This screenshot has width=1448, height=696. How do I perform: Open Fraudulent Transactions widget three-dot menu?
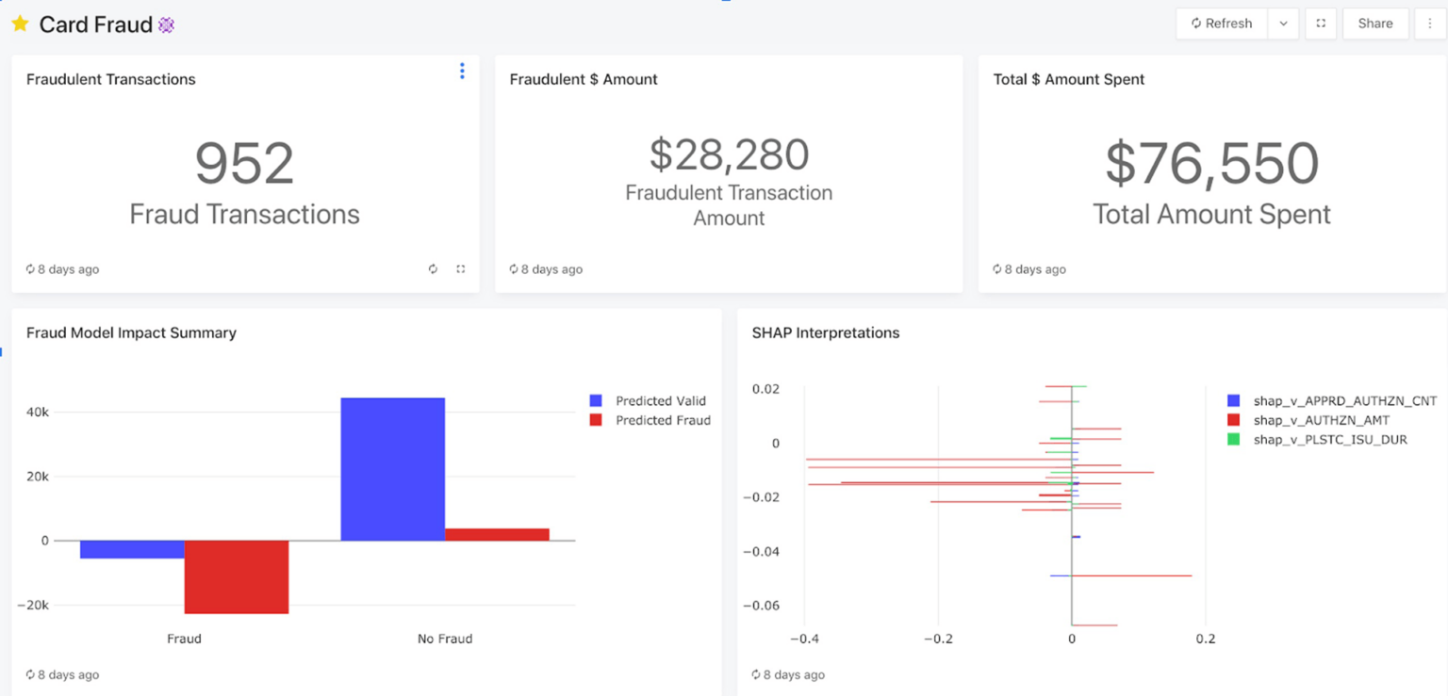[x=462, y=71]
